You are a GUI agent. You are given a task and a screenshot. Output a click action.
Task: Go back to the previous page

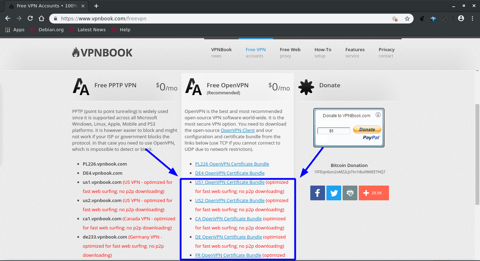[8, 19]
